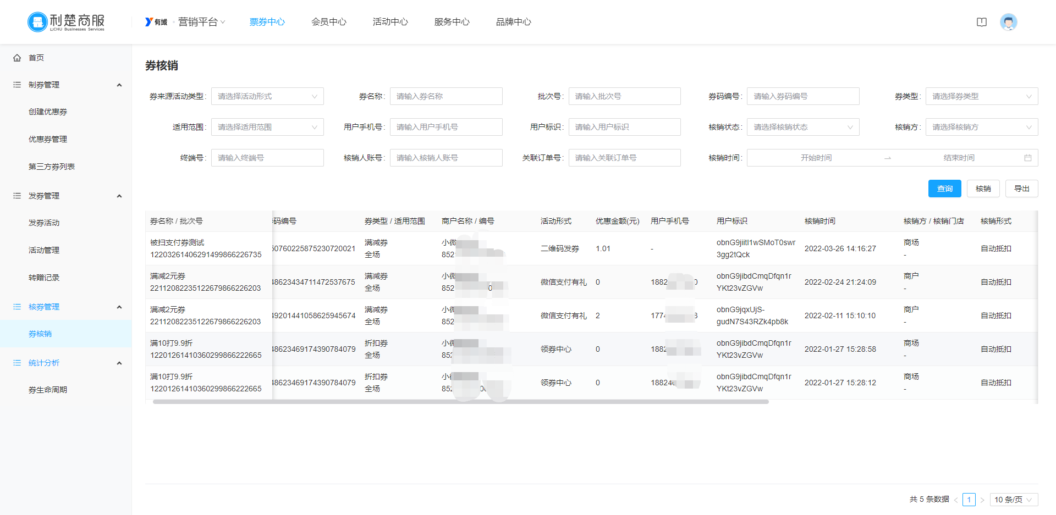Open the 核销状态 dropdown

tap(803, 127)
